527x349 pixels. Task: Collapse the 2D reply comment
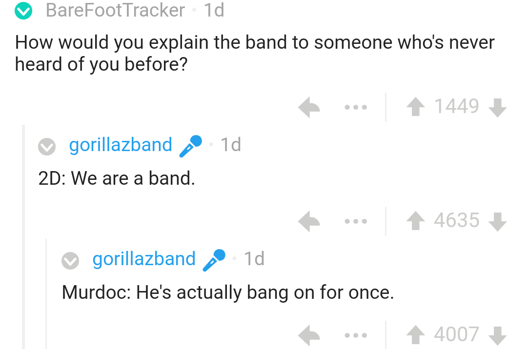click(47, 146)
